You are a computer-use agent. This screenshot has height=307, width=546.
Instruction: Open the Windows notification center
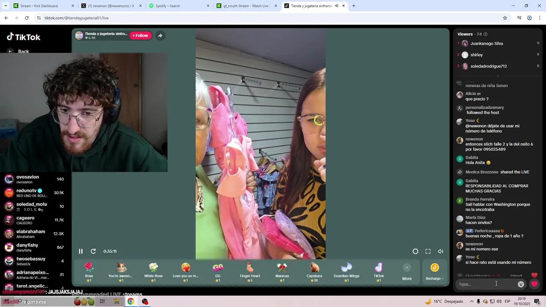pyautogui.click(x=537, y=301)
